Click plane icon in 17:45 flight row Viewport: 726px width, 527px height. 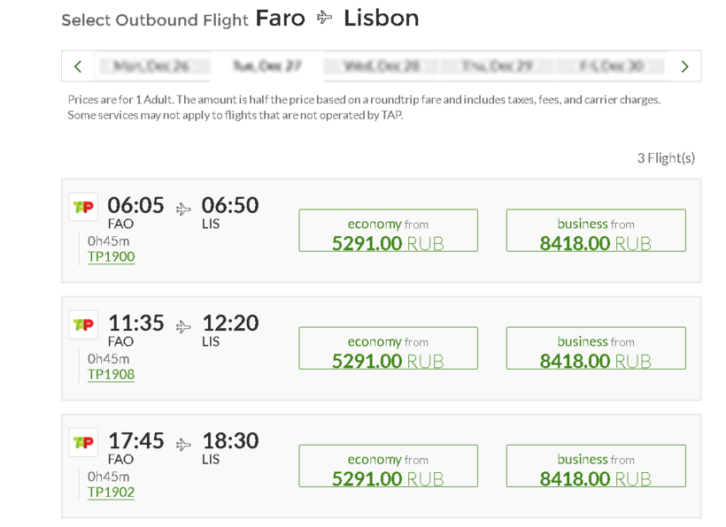pyautogui.click(x=183, y=445)
